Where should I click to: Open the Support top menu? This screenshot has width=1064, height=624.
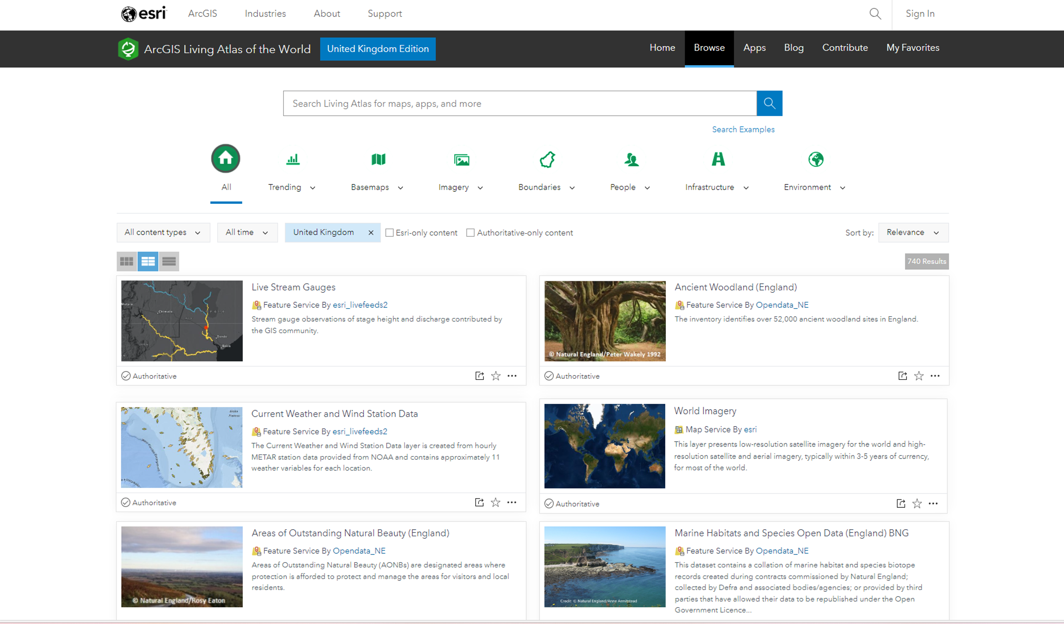click(x=385, y=13)
